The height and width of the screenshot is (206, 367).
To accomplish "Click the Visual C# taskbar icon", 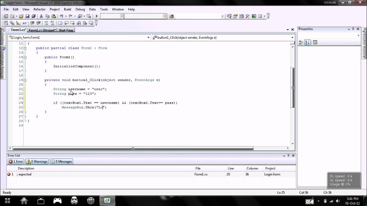I will click(108, 201).
